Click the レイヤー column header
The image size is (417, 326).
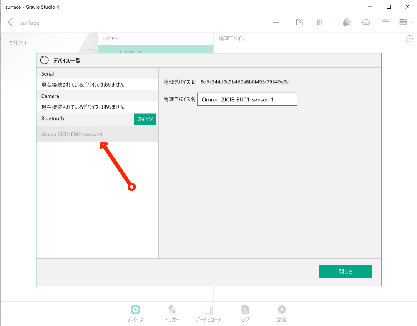coord(111,39)
